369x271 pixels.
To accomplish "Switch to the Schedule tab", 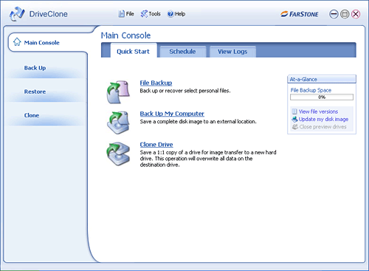I will (182, 52).
